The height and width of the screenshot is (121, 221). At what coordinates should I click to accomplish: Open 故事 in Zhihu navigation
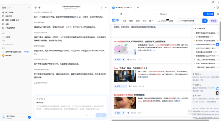(171, 21)
